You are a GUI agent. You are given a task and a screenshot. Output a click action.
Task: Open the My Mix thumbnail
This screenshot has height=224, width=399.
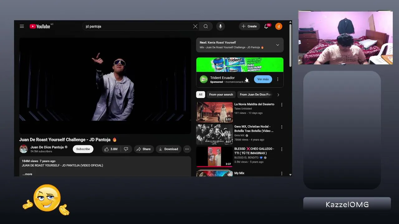tap(214, 173)
